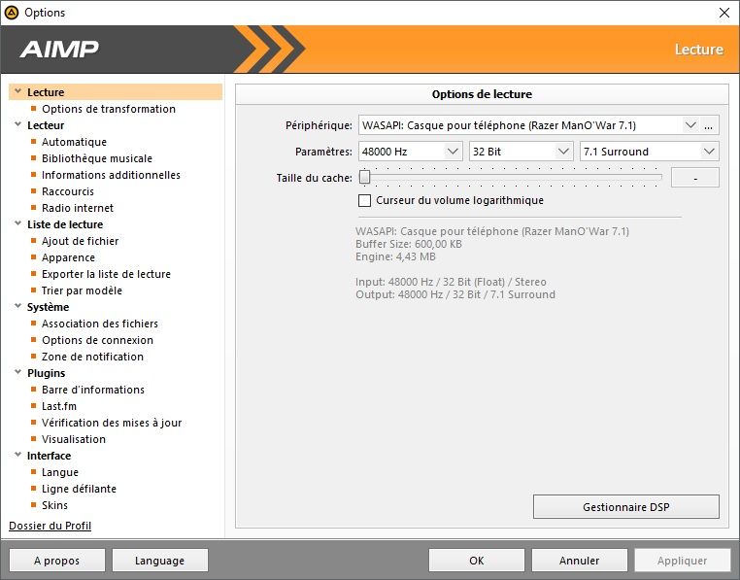The height and width of the screenshot is (580, 740).
Task: Select Ajout de fichier page
Action: pyautogui.click(x=80, y=241)
